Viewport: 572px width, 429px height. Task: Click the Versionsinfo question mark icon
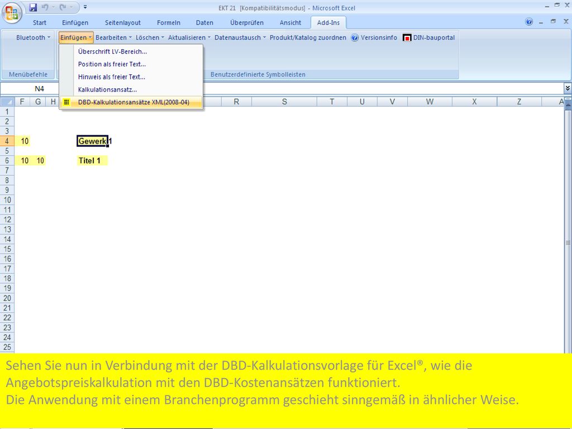point(355,37)
